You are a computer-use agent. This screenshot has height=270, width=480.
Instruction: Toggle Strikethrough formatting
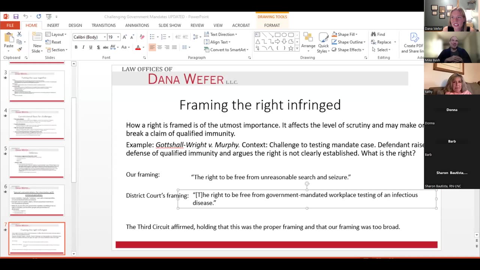tap(106, 47)
